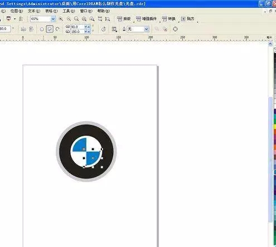276x247 pixels.
Task: Decrease the 90.0 start angle with down arrow
Action: 86,27
